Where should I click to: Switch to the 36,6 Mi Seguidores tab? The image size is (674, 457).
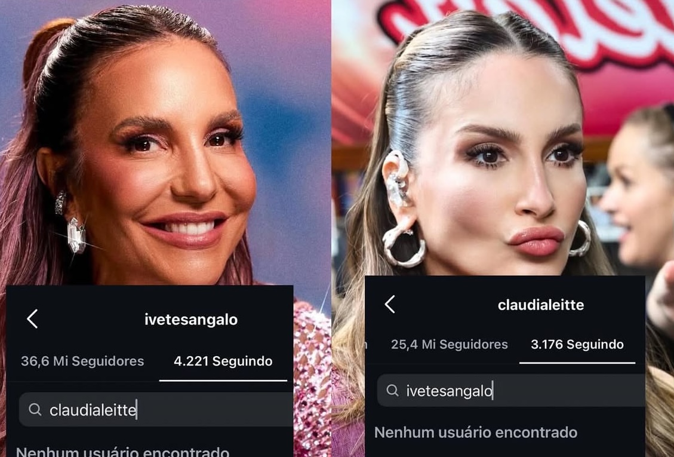[82, 361]
